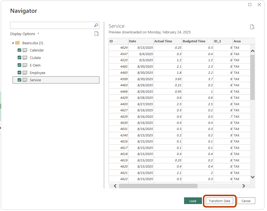Click date cell 8/27/2025

141,104
